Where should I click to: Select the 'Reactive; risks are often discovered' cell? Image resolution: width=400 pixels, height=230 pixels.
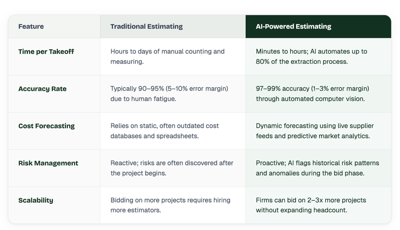(173, 168)
